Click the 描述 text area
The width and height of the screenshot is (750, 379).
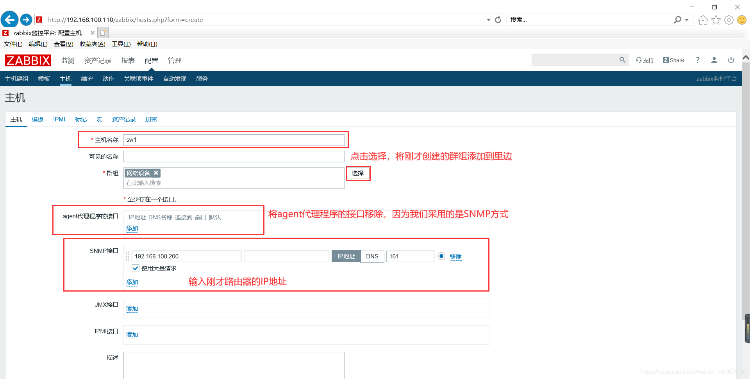[x=234, y=365]
